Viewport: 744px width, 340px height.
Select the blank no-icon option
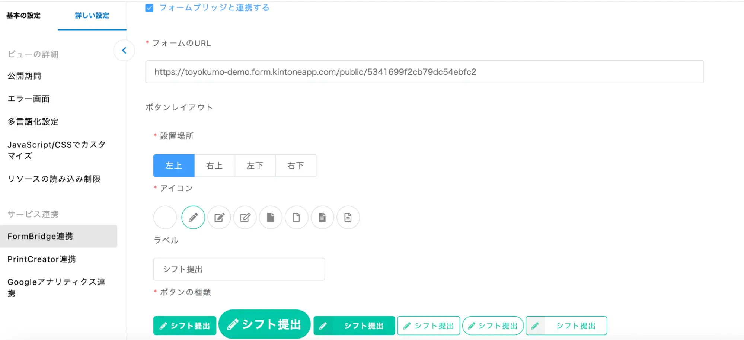165,217
